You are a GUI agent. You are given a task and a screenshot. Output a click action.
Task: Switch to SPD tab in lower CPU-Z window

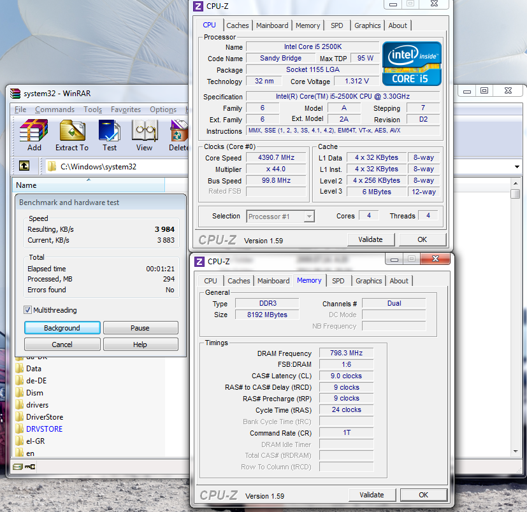pos(338,281)
